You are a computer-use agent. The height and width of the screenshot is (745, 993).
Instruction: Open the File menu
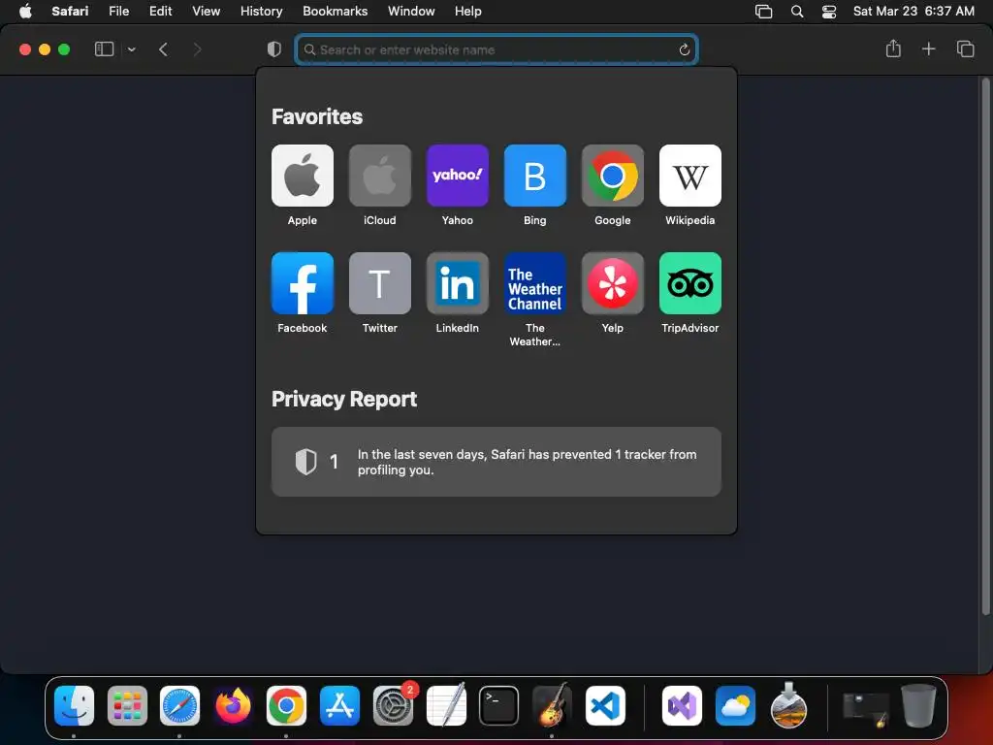(x=118, y=12)
